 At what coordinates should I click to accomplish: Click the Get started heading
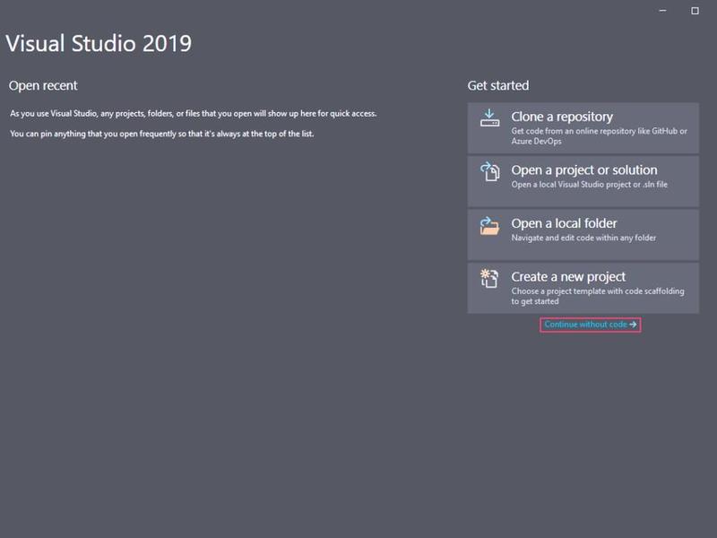tap(498, 85)
